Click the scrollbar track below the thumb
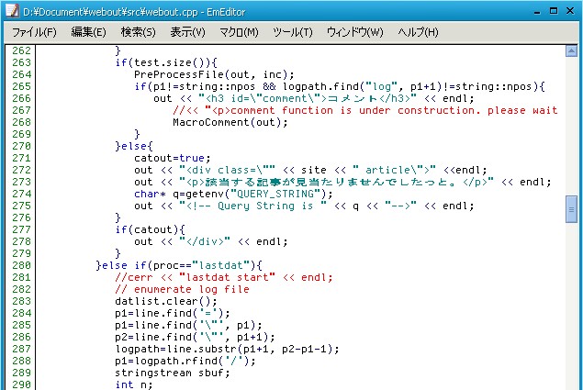This screenshot has width=583, height=390. [571, 303]
